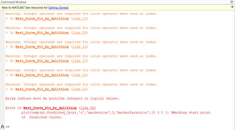The width and height of the screenshot is (235, 130).
Task: Open the first line 20 warning link
Action: click(x=80, y=33)
